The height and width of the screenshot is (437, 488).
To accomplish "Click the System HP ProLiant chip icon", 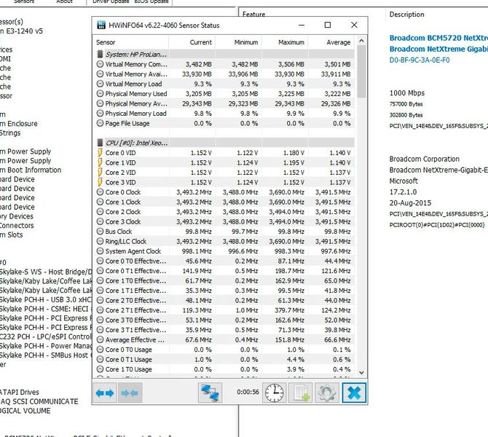I will point(100,54).
